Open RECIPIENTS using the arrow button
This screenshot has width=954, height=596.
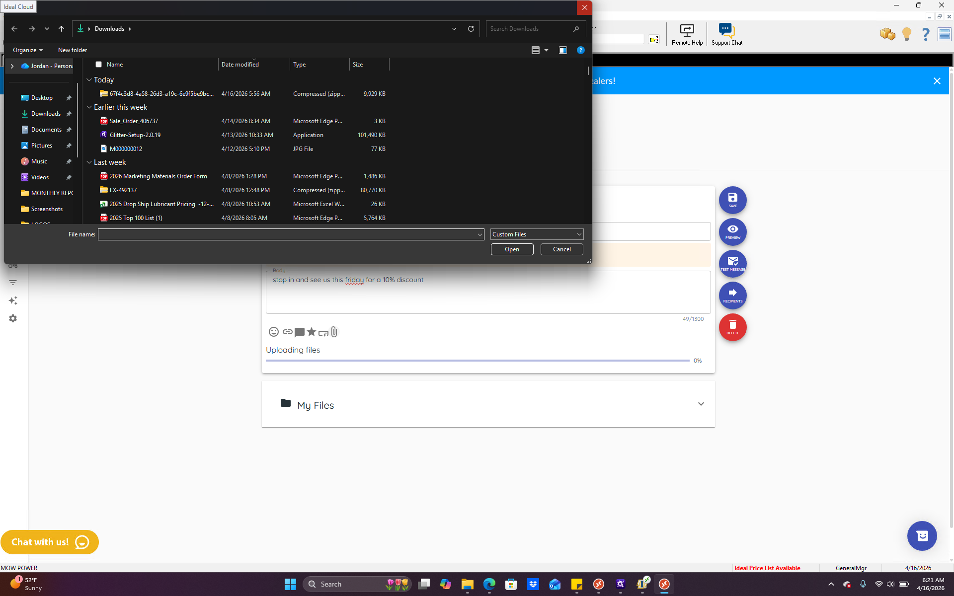click(x=732, y=295)
